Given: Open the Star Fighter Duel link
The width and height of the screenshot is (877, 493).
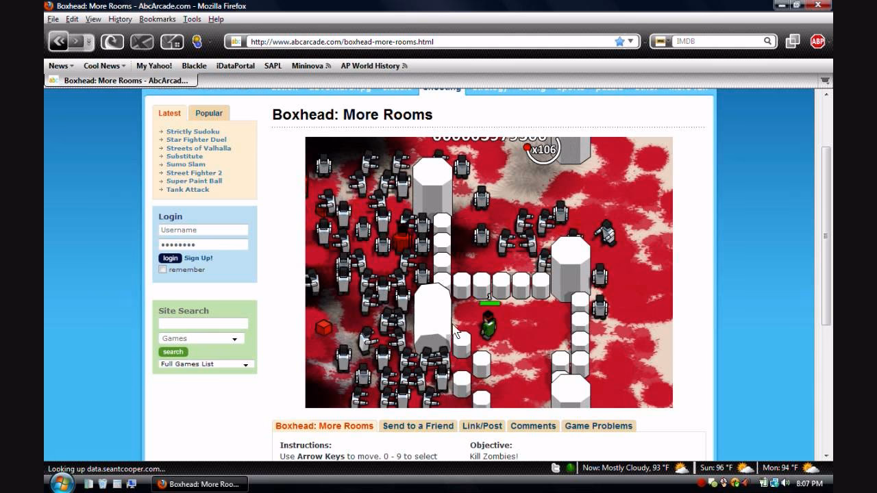Looking at the screenshot, I should pos(196,140).
